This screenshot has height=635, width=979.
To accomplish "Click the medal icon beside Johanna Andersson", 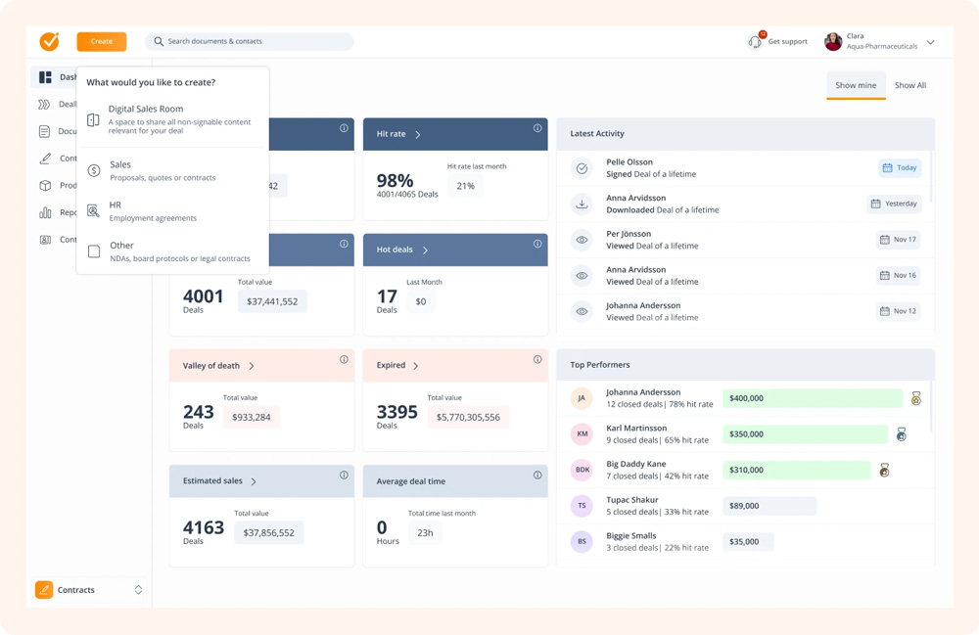I will point(916,398).
